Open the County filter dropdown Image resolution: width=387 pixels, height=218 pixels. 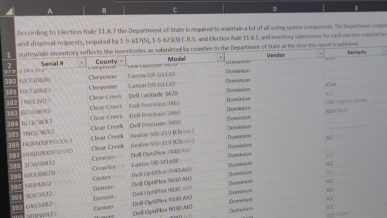(x=122, y=61)
